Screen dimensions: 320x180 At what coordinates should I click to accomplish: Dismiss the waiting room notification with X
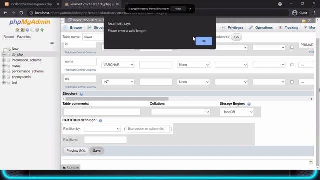190,9
